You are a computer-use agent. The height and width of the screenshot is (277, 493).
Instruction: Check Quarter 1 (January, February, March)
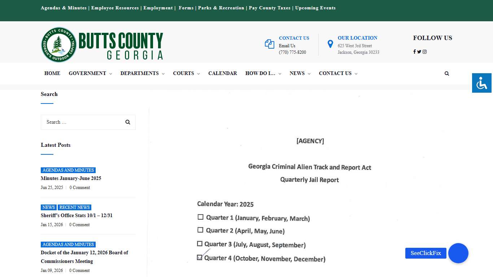(x=201, y=217)
